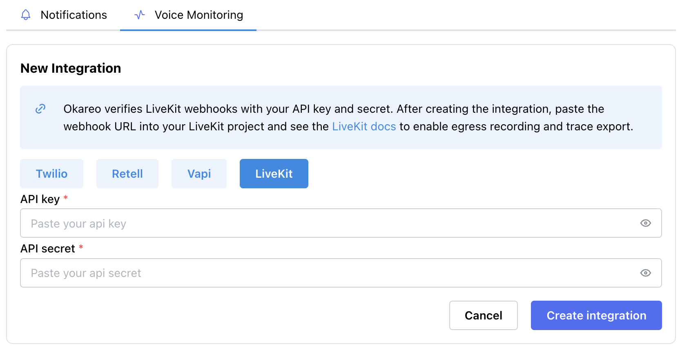Click Create integration button
The height and width of the screenshot is (346, 680).
pyautogui.click(x=596, y=315)
